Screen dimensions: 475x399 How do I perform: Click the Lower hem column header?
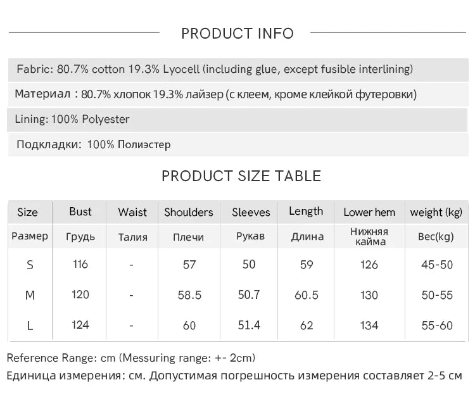click(369, 212)
